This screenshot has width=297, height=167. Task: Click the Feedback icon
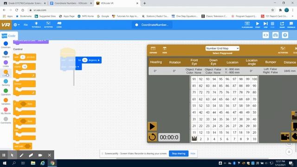291,25
